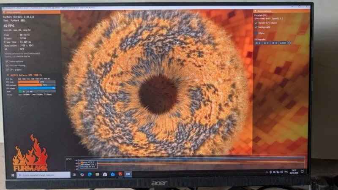338x190 pixels.
Task: Open Microsoft Store from the taskbar
Action: [105, 174]
